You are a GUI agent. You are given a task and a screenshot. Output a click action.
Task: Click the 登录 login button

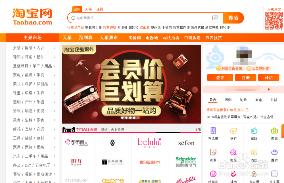[x=220, y=78]
